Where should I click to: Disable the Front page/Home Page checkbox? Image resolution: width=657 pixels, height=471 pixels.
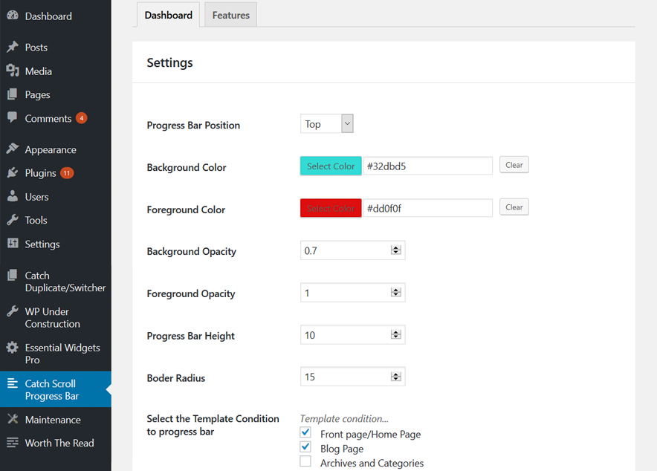[305, 432]
